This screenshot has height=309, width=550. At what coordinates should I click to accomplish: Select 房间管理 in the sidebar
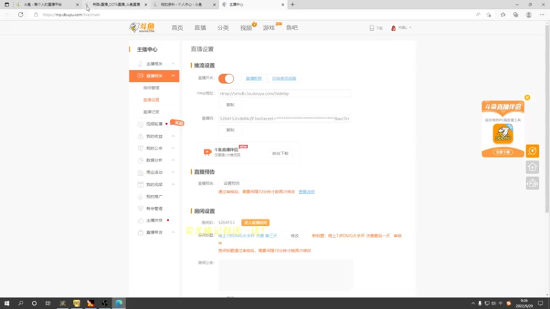[x=151, y=88]
